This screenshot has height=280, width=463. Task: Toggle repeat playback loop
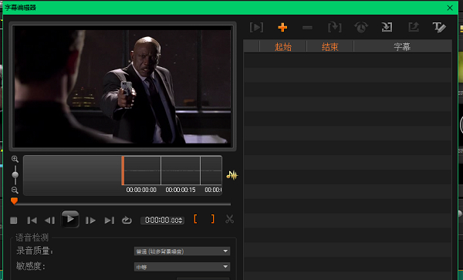tap(127, 221)
